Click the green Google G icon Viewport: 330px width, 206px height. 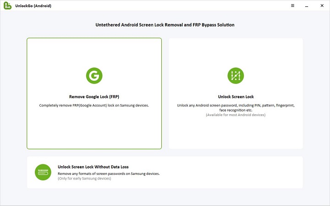pyautogui.click(x=94, y=76)
